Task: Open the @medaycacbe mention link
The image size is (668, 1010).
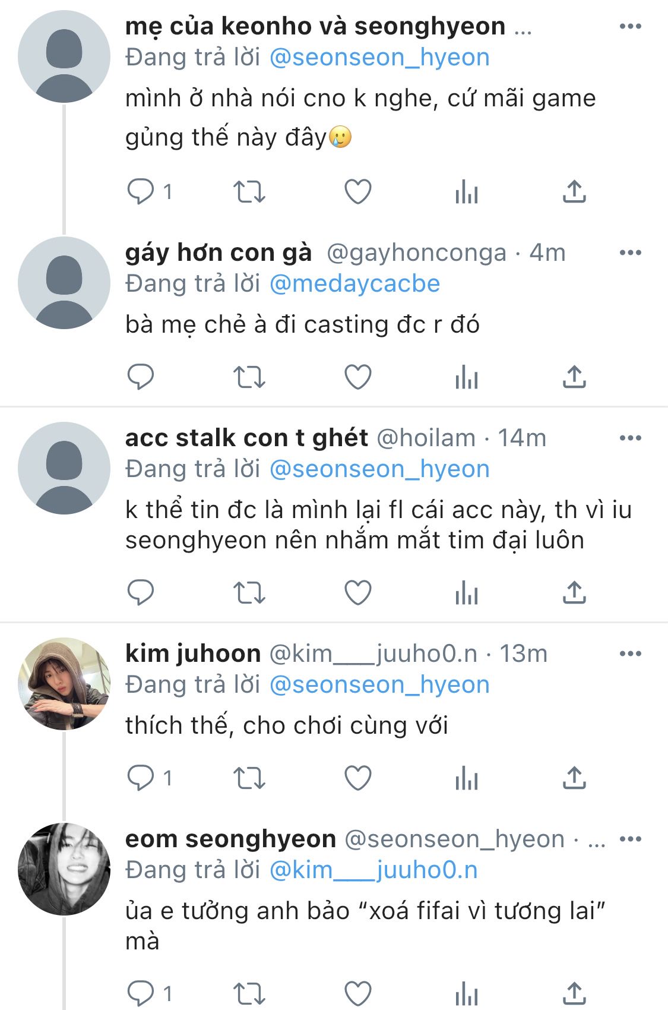Action: click(354, 284)
